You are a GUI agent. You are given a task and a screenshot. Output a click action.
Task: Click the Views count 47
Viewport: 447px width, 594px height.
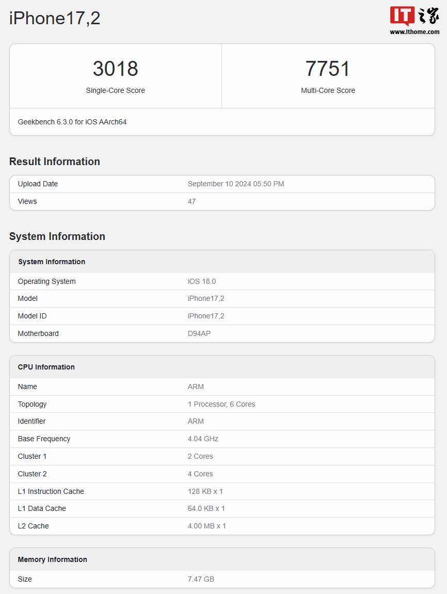(x=191, y=201)
